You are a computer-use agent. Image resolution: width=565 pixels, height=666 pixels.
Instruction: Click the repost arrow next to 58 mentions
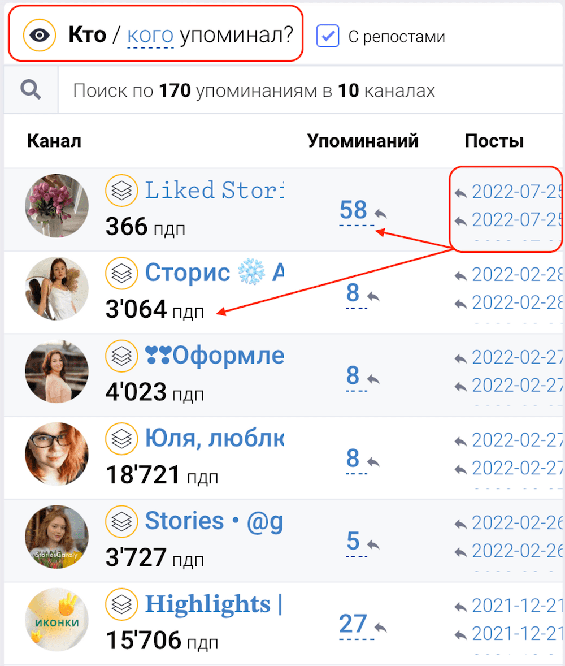381,213
